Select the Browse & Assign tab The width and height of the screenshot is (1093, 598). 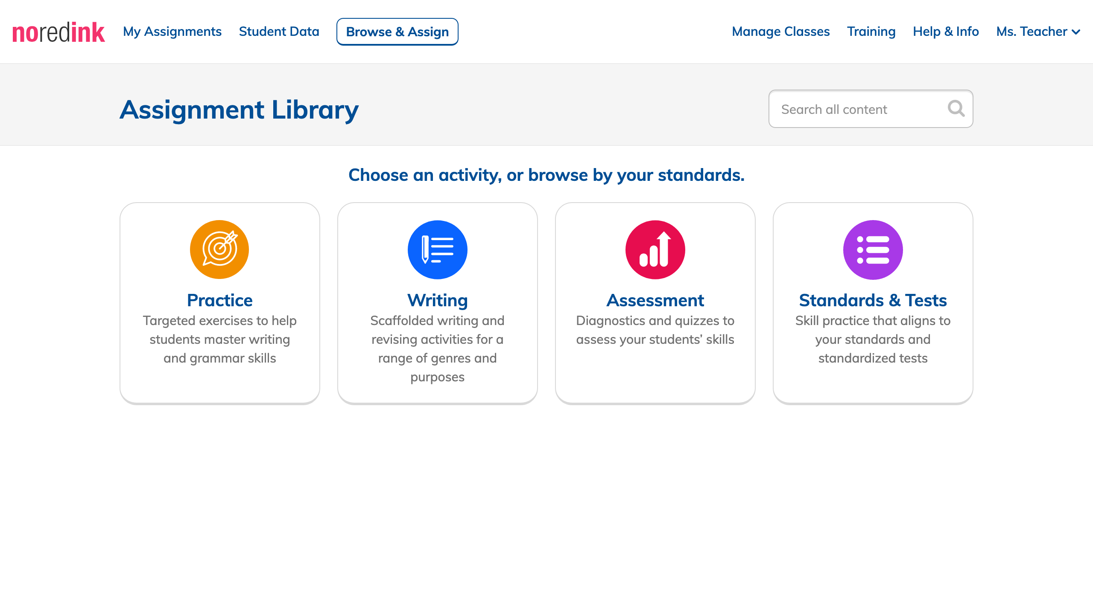[x=397, y=32]
